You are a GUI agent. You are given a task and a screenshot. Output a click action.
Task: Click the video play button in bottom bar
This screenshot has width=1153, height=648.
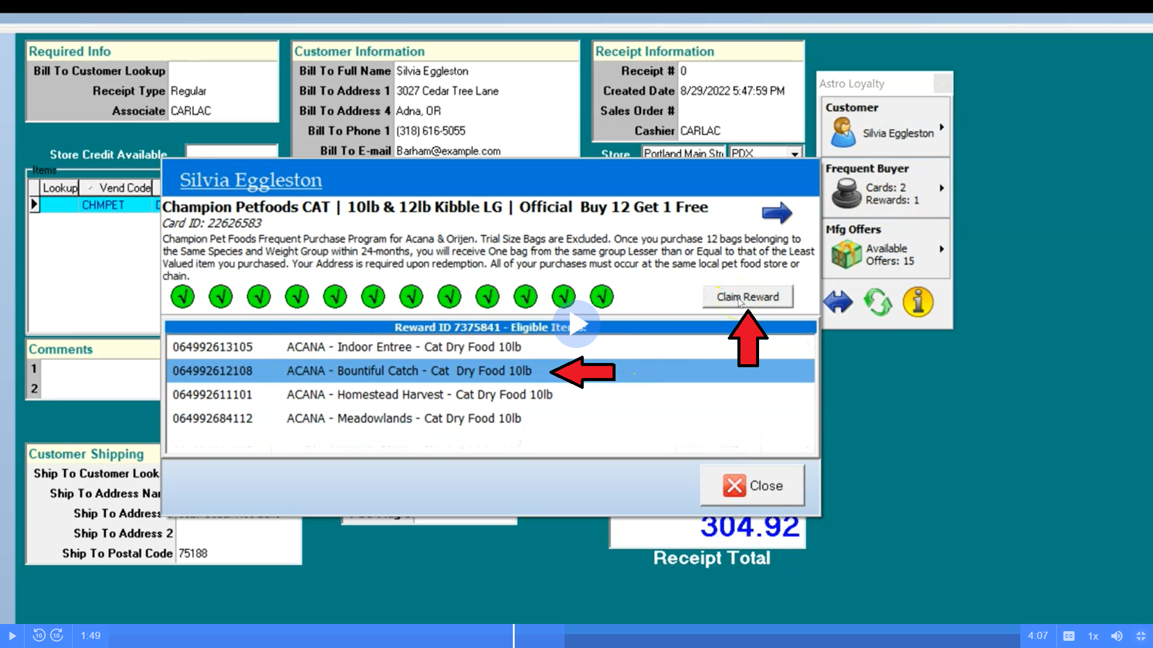12,636
